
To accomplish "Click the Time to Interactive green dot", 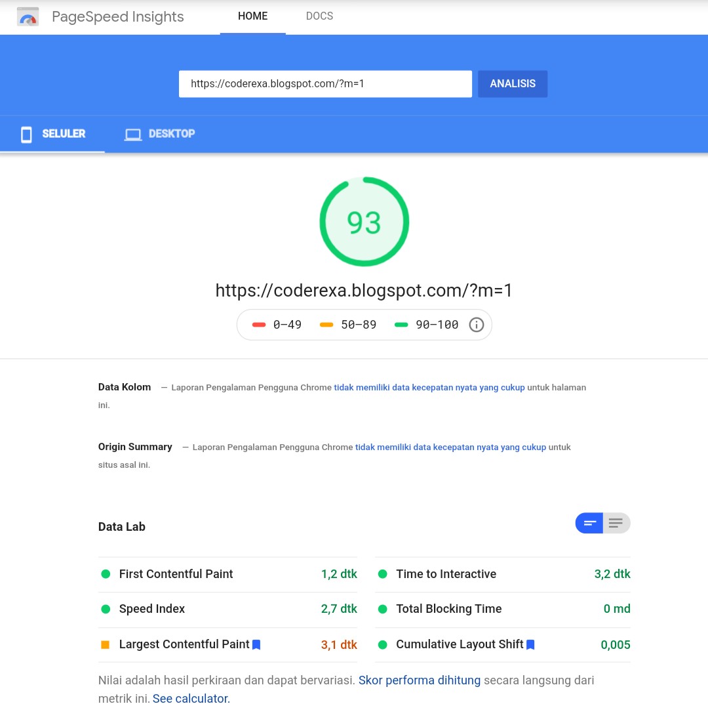I will (x=382, y=574).
